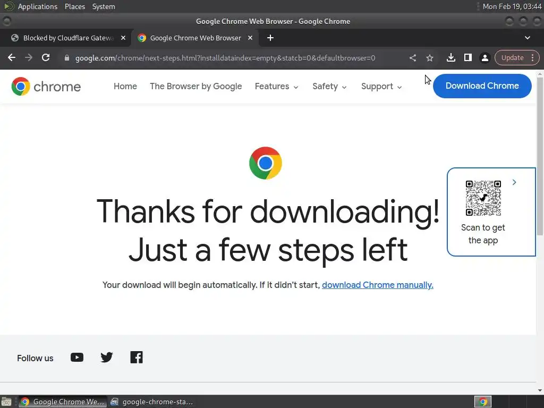Click the Chrome workspace switcher icon
The image size is (544, 408).
pyautogui.click(x=482, y=402)
